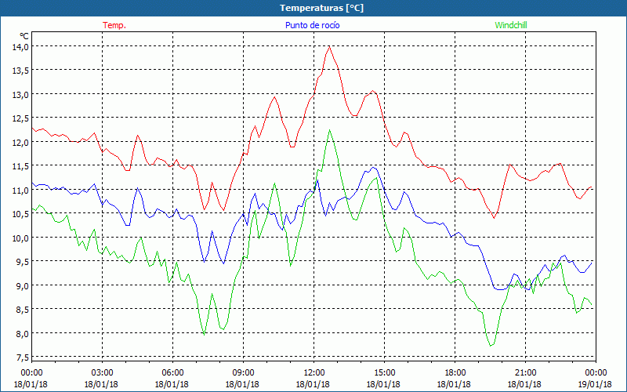Click the 18:00 time axis label
Viewport: 627px width, 392px height.
(455, 373)
